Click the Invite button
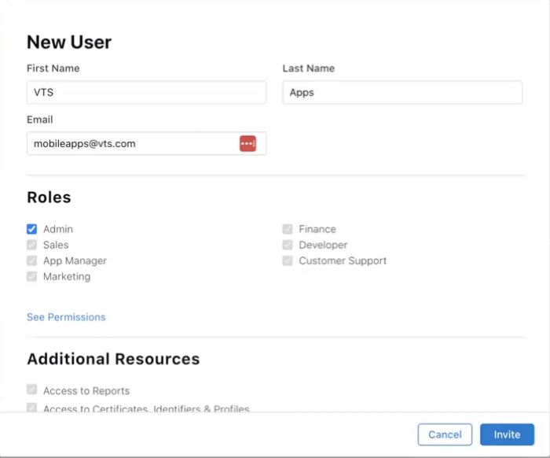Screen dimensions: 550x458 point(507,434)
